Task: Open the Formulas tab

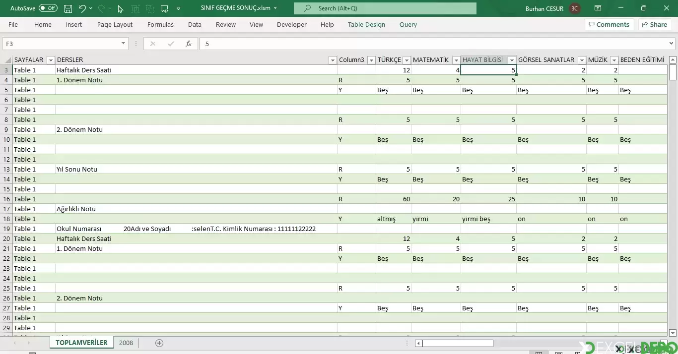Action: click(x=160, y=24)
